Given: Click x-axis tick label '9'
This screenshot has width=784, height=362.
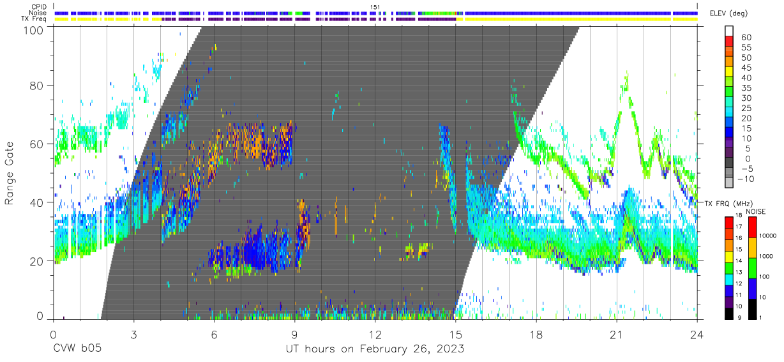Looking at the screenshot, I should [x=295, y=335].
